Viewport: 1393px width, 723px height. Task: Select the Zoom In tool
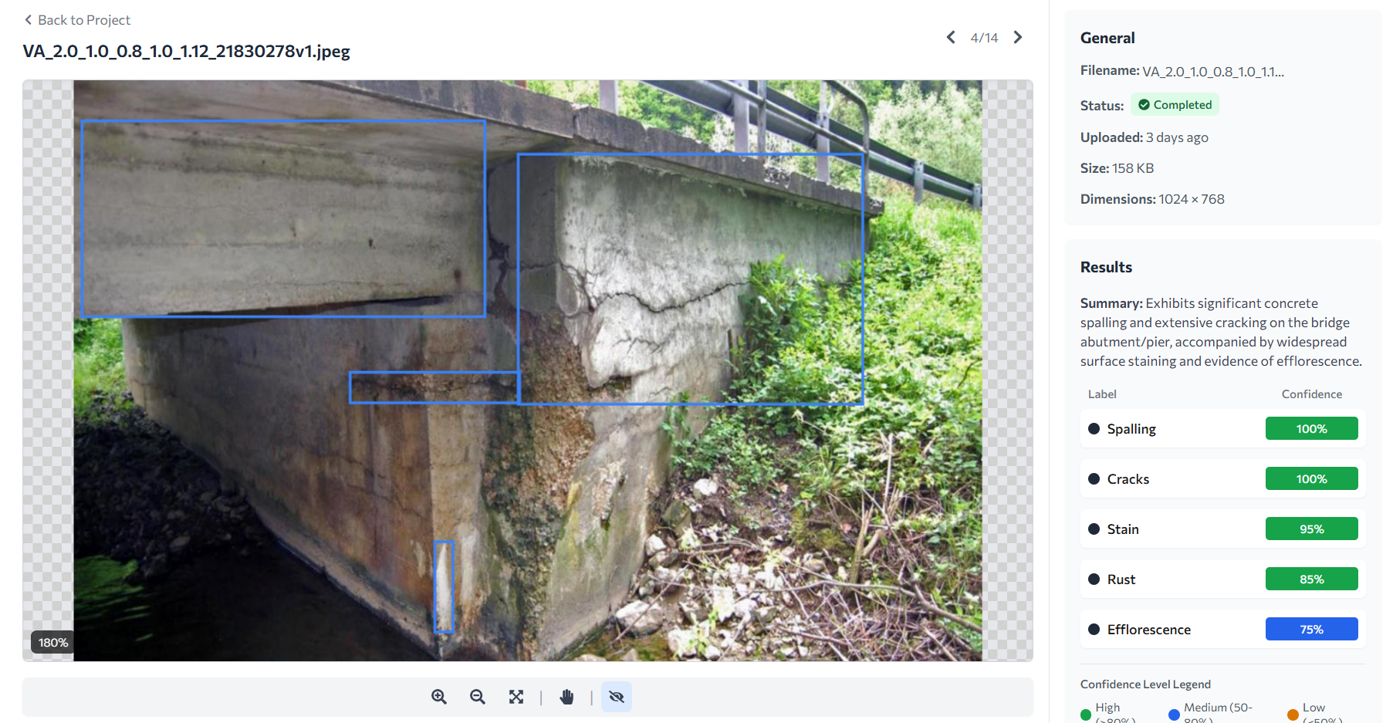[x=438, y=697]
